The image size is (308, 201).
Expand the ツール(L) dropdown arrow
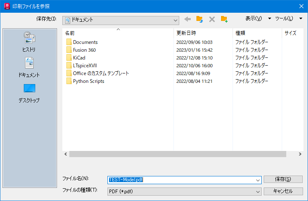(301, 18)
